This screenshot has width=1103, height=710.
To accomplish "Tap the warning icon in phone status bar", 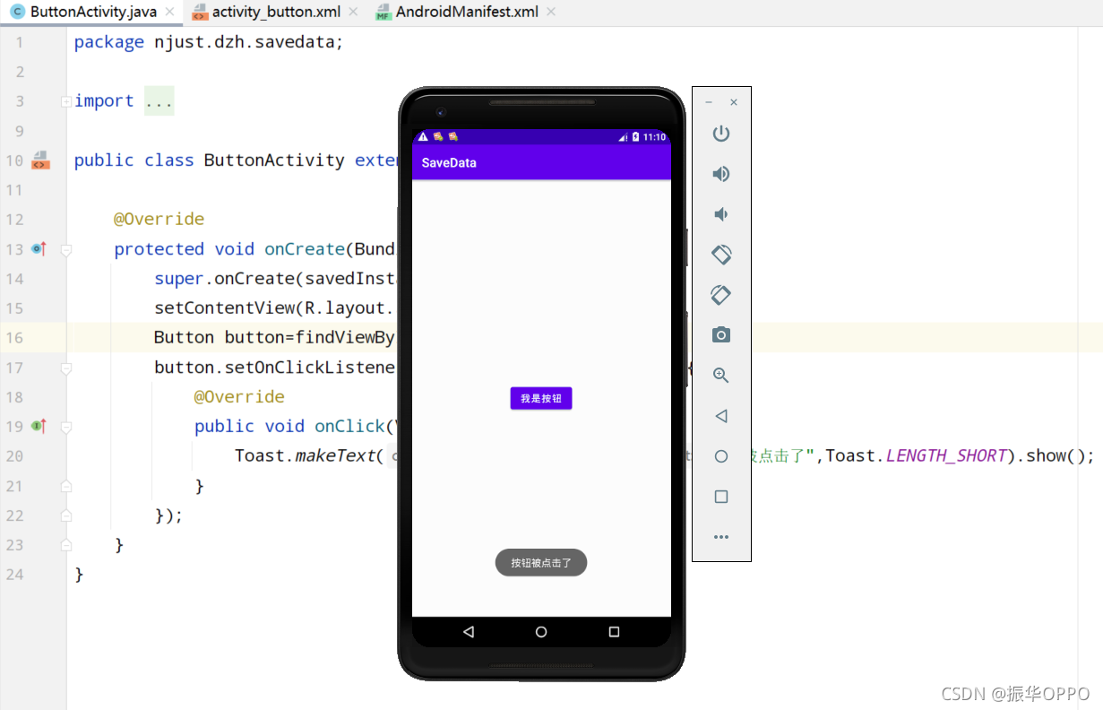I will coord(423,137).
